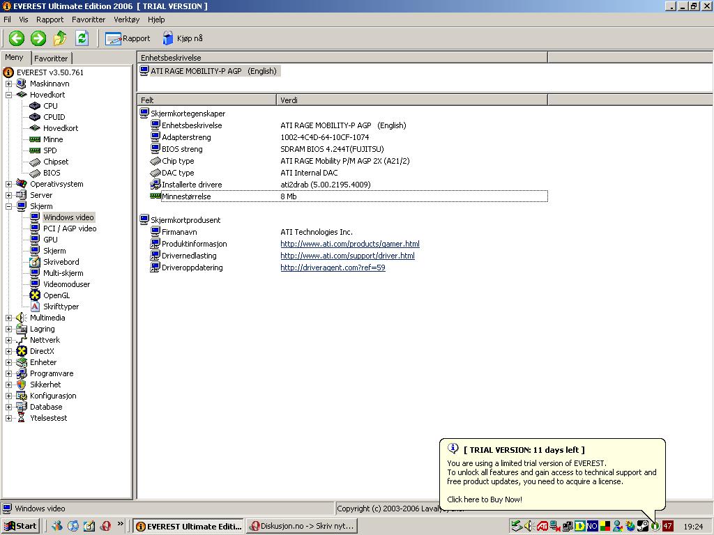Switch to the Meny tab
714x535 pixels.
pyautogui.click(x=14, y=57)
